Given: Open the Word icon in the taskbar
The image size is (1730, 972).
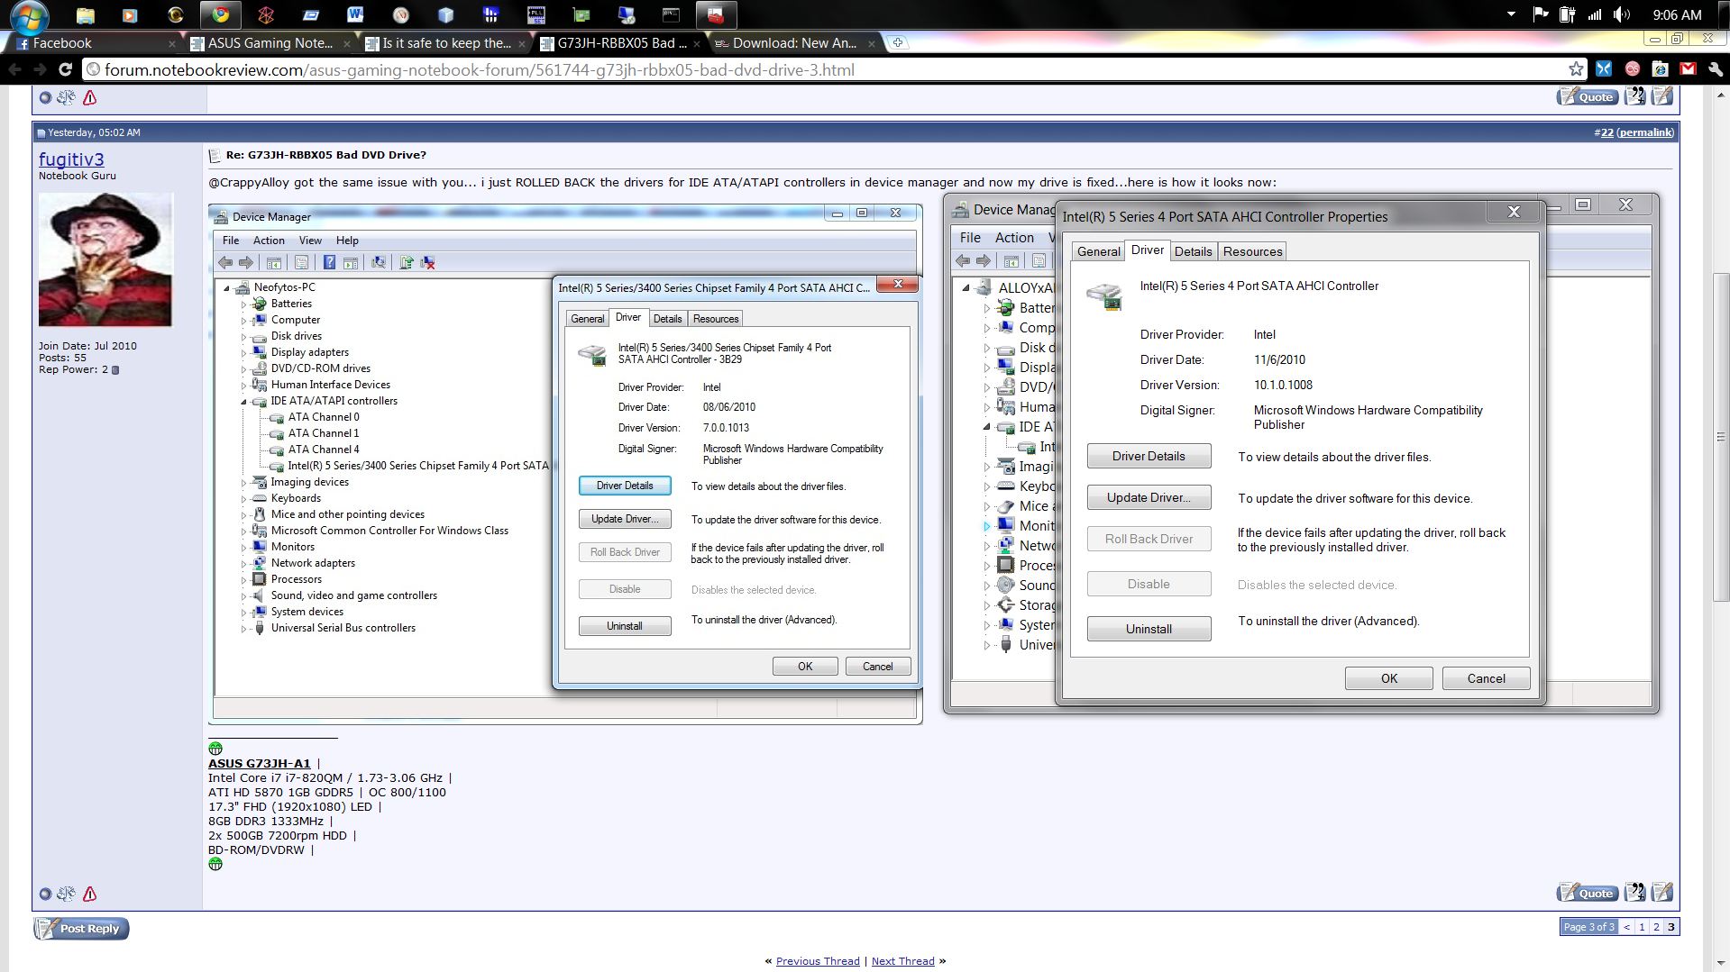Looking at the screenshot, I should [x=355, y=14].
